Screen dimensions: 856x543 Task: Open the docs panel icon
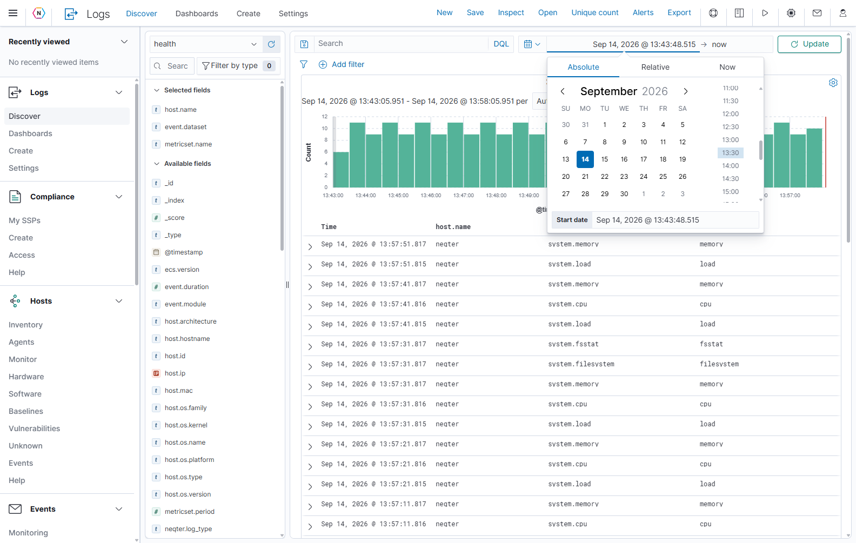pyautogui.click(x=739, y=13)
